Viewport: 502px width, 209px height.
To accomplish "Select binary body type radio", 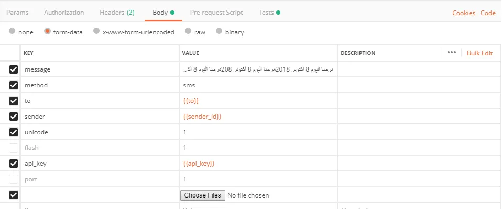I will point(219,32).
